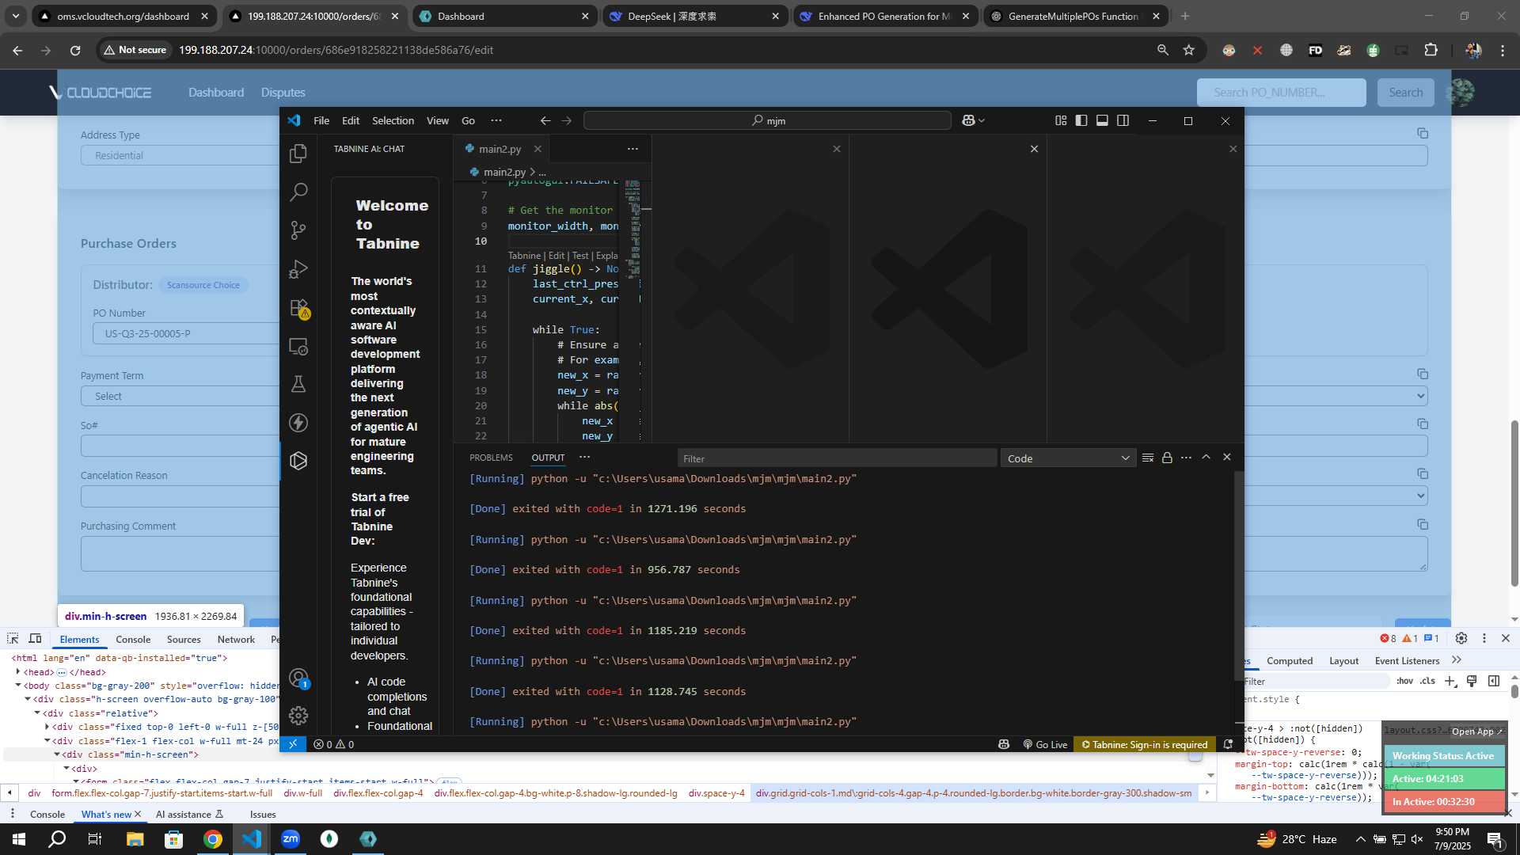Image resolution: width=1520 pixels, height=855 pixels.
Task: Maximize panel size chevron
Action: click(x=1206, y=457)
